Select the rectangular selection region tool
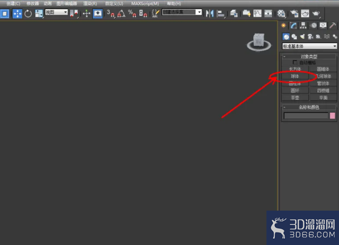Image resolution: width=339 pixels, height=245 pixels. tap(4, 14)
